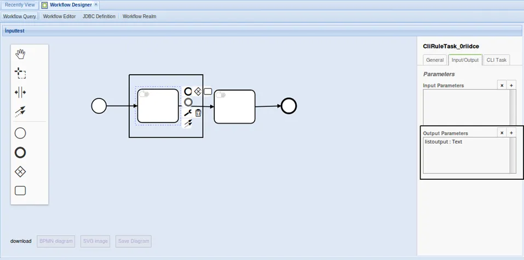Image resolution: width=524 pixels, height=260 pixels.
Task: Add new input parameter with plus
Action: click(511, 85)
